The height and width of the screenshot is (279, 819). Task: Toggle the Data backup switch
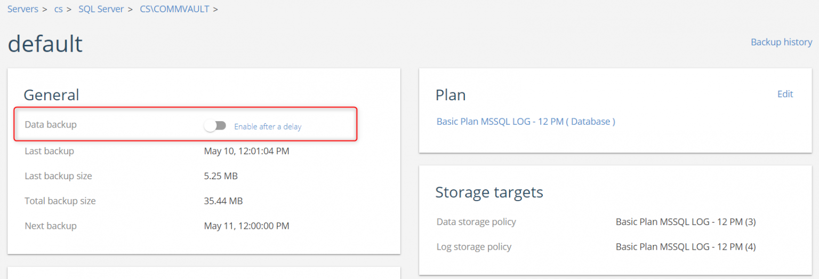pyautogui.click(x=215, y=126)
